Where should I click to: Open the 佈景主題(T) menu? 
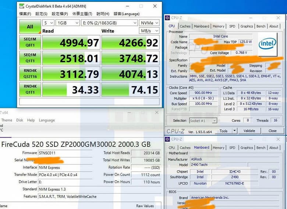click(82, 14)
